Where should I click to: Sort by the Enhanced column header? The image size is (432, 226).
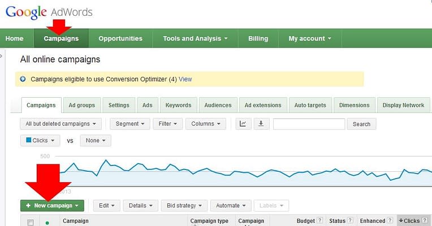pos(373,221)
